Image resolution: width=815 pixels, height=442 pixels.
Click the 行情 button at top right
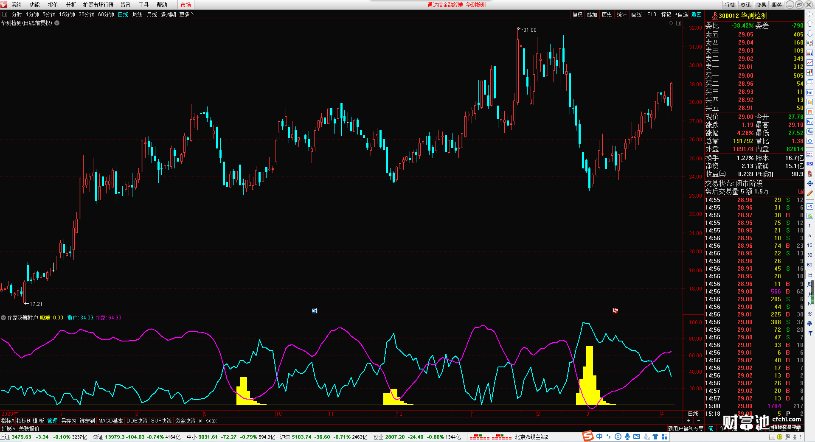coord(730,5)
